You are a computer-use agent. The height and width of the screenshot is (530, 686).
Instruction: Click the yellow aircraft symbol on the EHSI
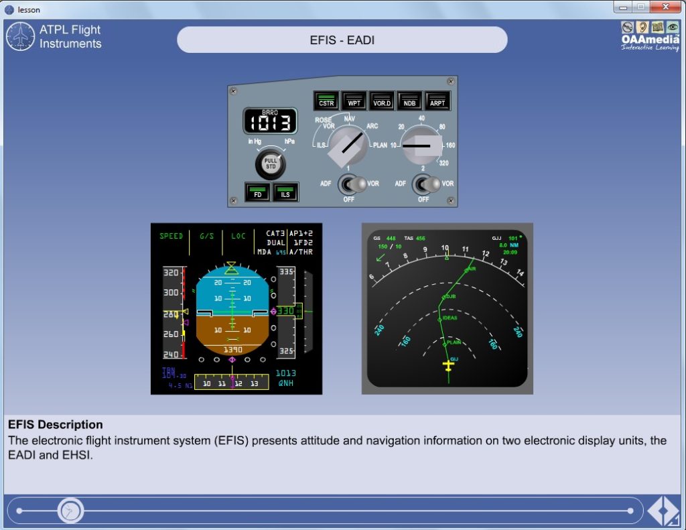(448, 365)
